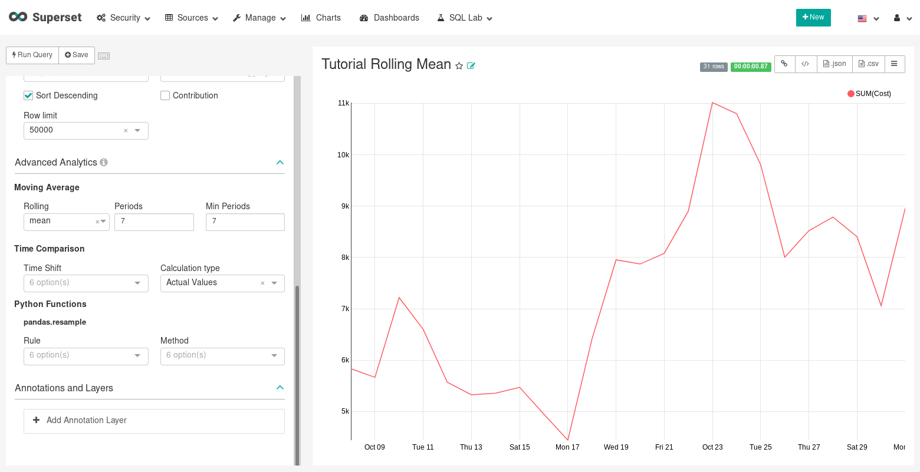The width and height of the screenshot is (920, 472).
Task: Enable the Contribution checkbox
Action: coord(165,95)
